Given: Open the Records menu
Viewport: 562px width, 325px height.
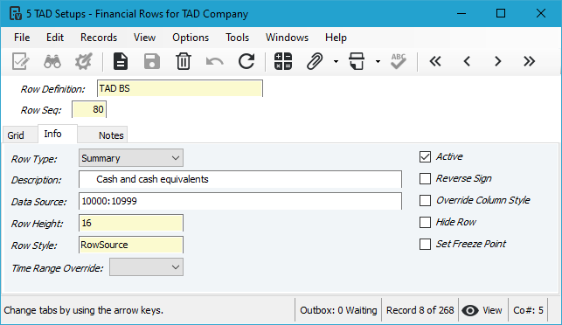Looking at the screenshot, I should coord(99,38).
